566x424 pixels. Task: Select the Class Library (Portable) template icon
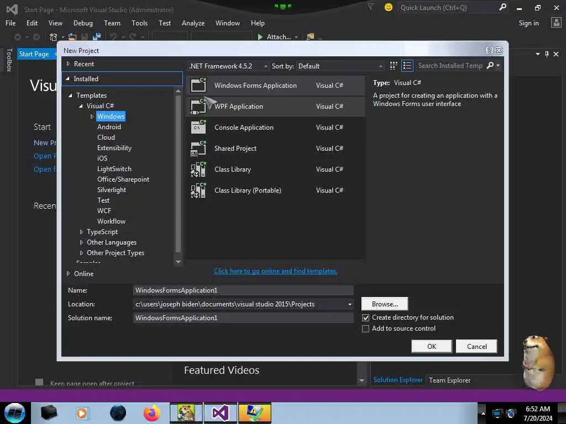[x=198, y=190]
